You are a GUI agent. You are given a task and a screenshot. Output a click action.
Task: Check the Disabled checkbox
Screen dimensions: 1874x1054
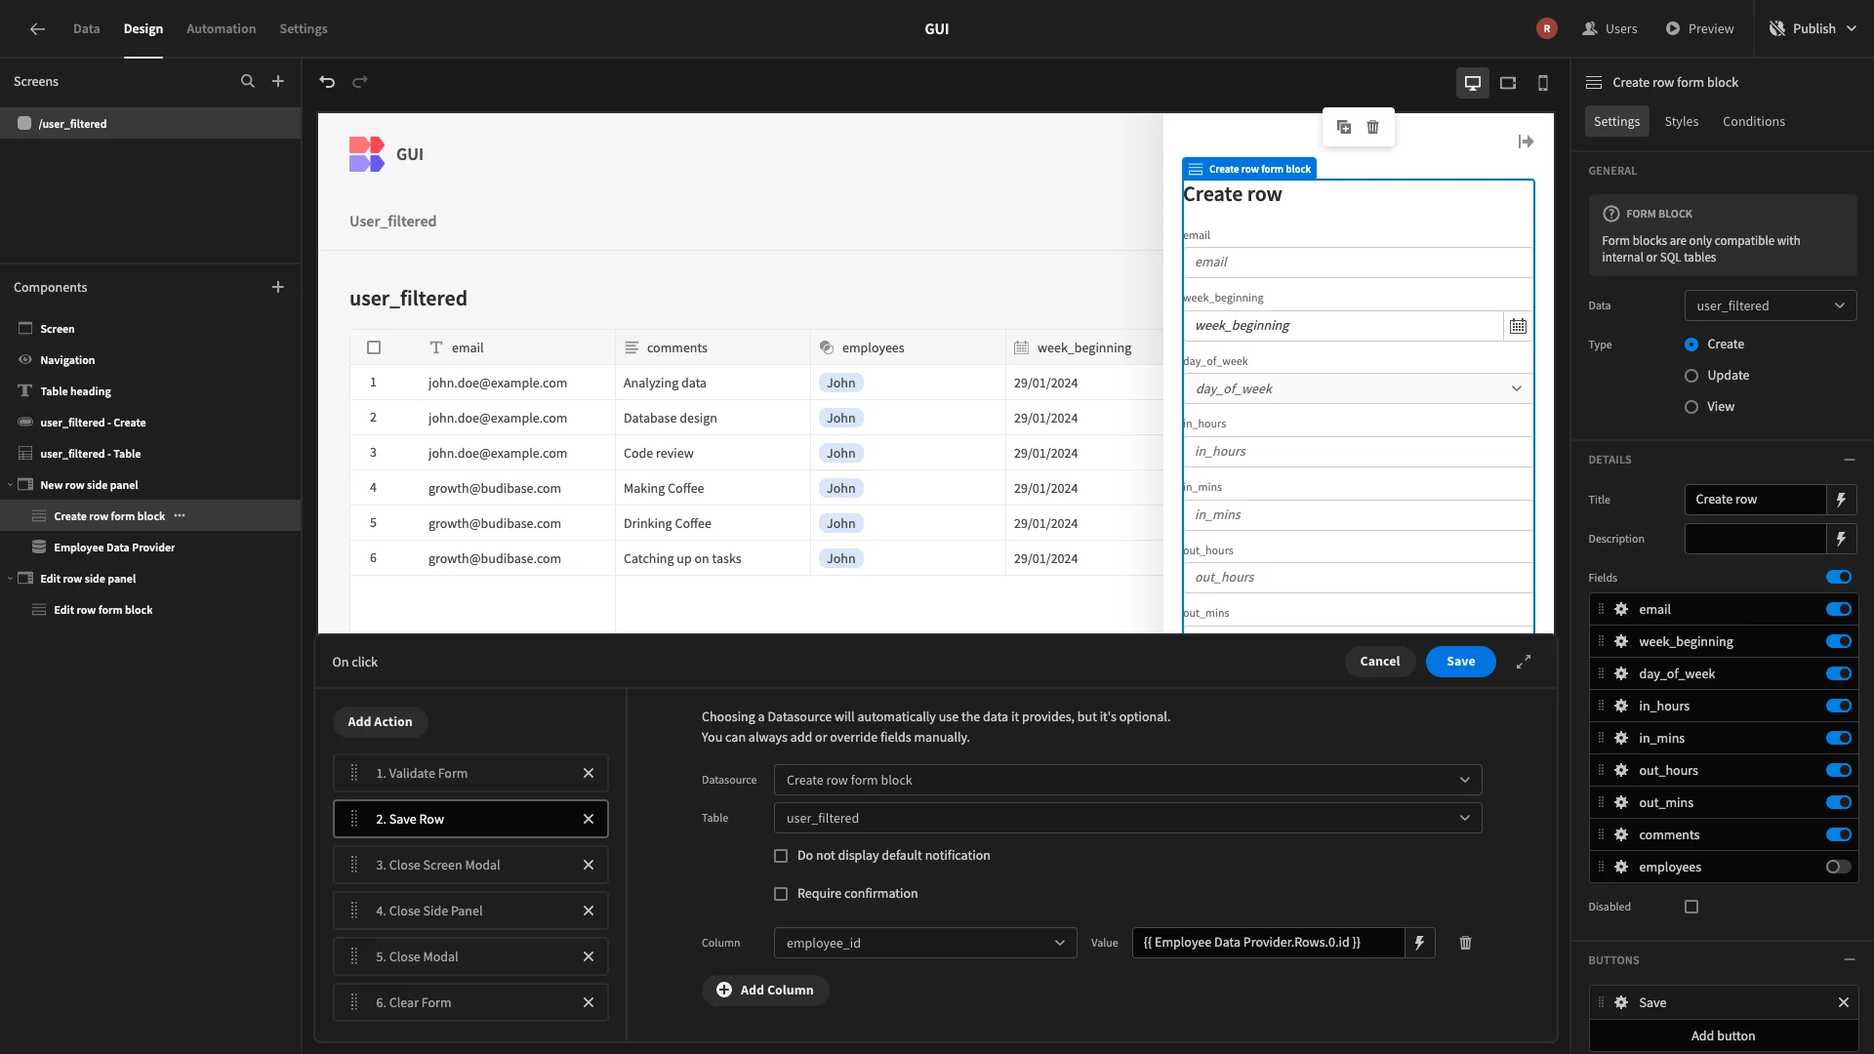1691,907
